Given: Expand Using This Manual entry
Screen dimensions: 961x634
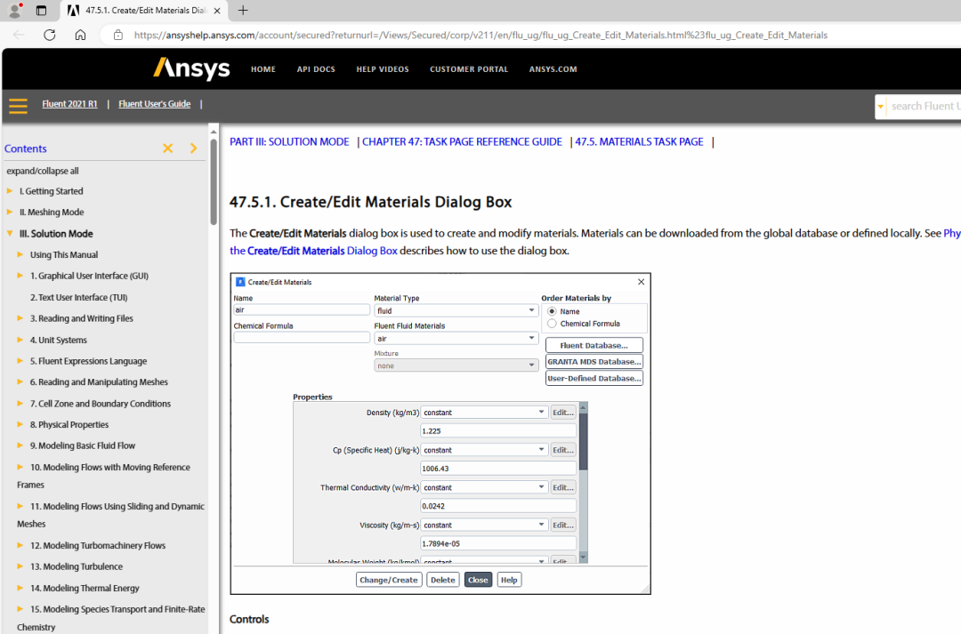Looking at the screenshot, I should point(20,254).
